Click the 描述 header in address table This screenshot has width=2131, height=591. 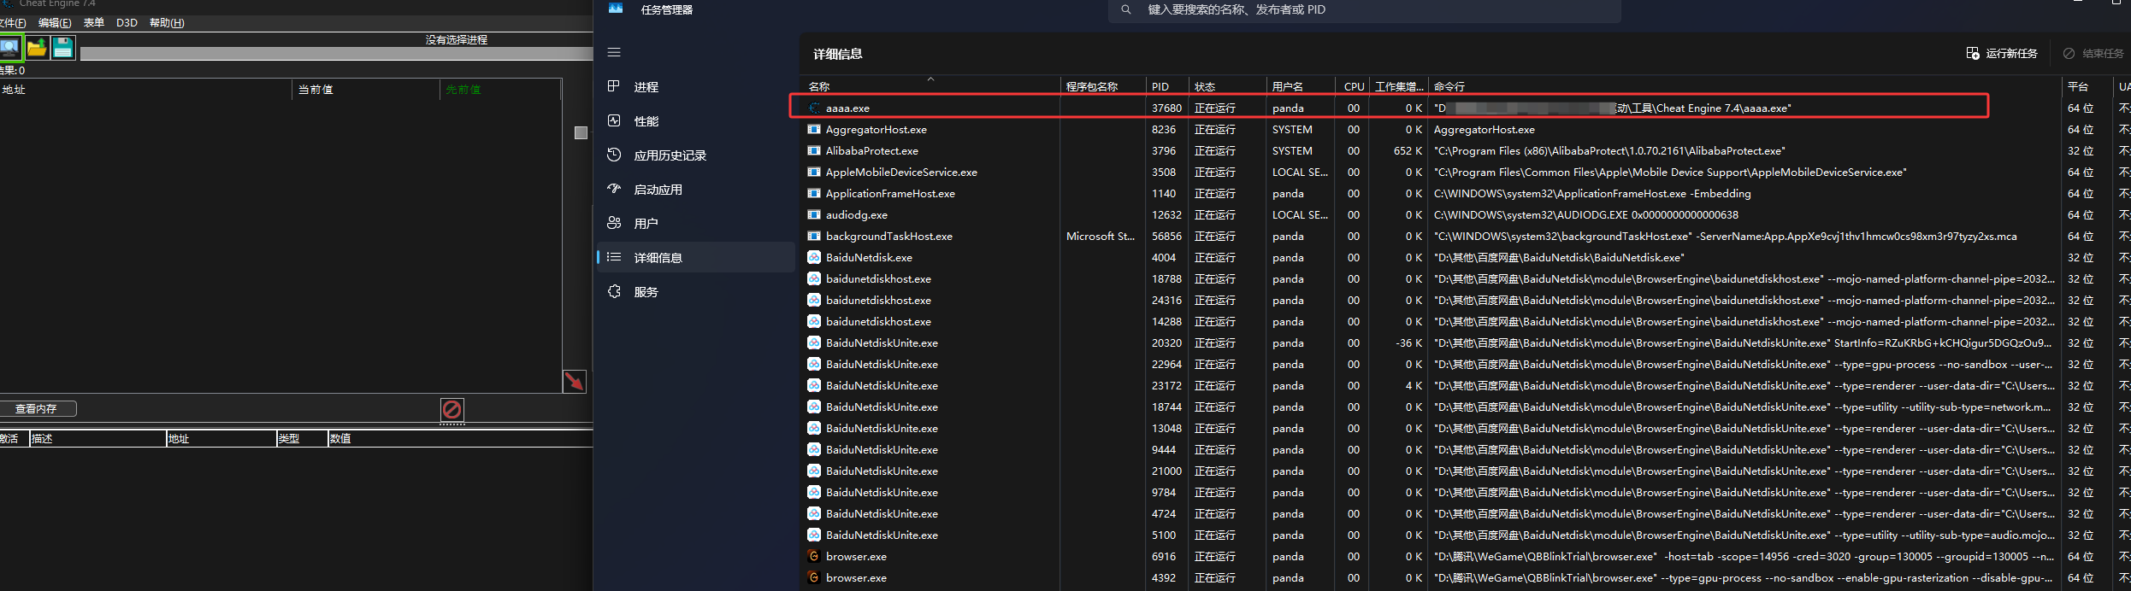pos(97,439)
